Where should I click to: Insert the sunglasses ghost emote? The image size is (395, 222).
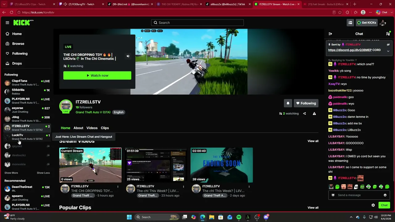(356, 187)
